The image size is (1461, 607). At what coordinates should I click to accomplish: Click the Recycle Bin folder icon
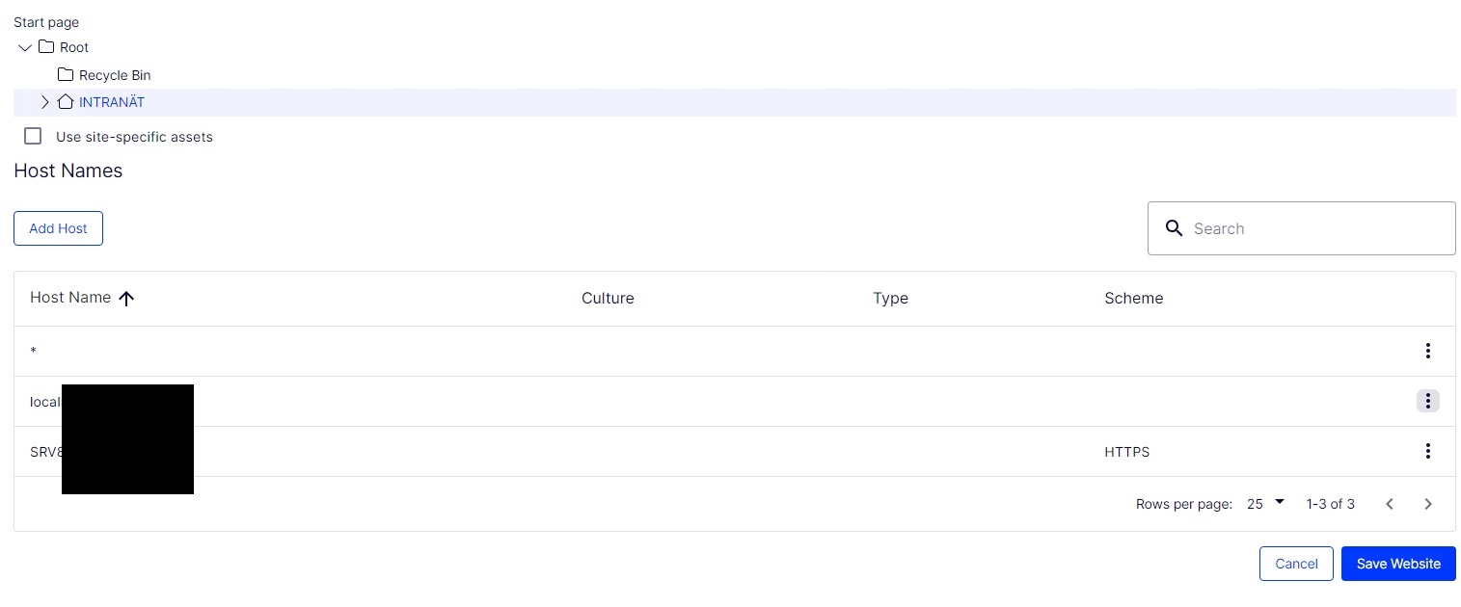tap(66, 75)
